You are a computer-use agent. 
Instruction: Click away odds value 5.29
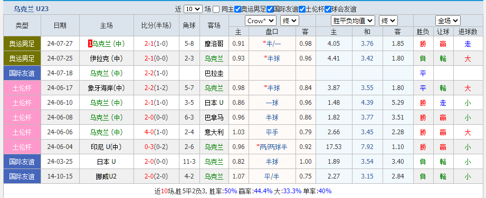tap(398, 103)
